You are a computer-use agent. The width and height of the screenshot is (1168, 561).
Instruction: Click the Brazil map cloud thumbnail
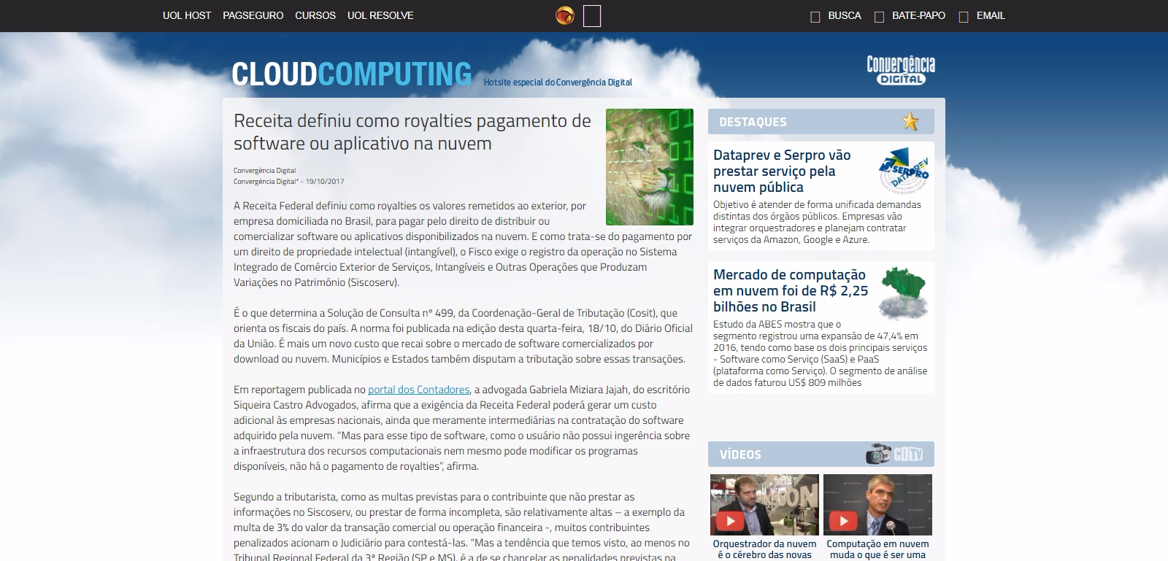(x=903, y=293)
